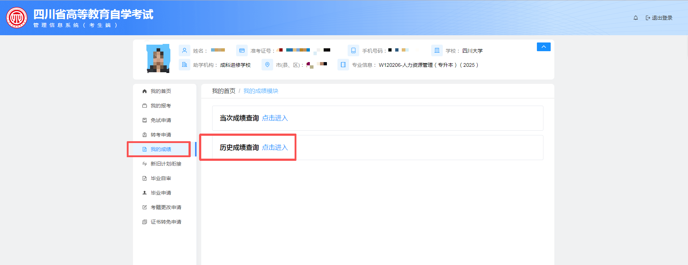Click the notification bell icon
Screen dimensions: 688x265
[x=636, y=18]
